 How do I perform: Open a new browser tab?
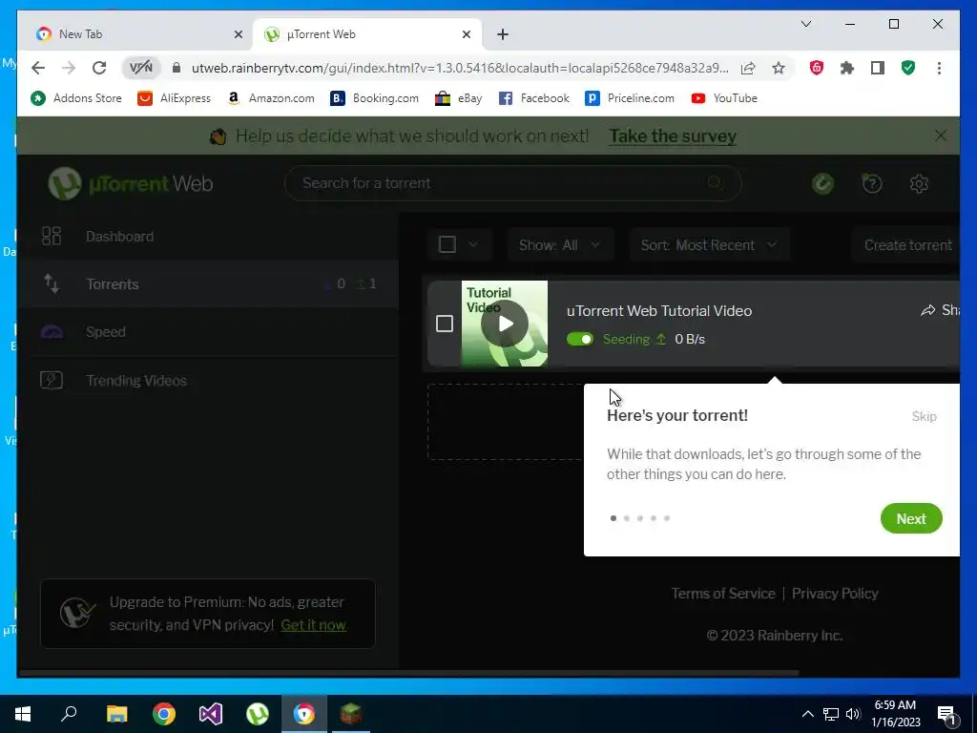coord(503,34)
